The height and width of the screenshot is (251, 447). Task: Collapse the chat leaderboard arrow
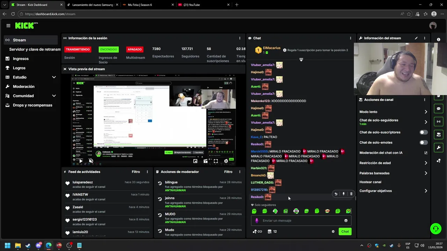point(301,60)
